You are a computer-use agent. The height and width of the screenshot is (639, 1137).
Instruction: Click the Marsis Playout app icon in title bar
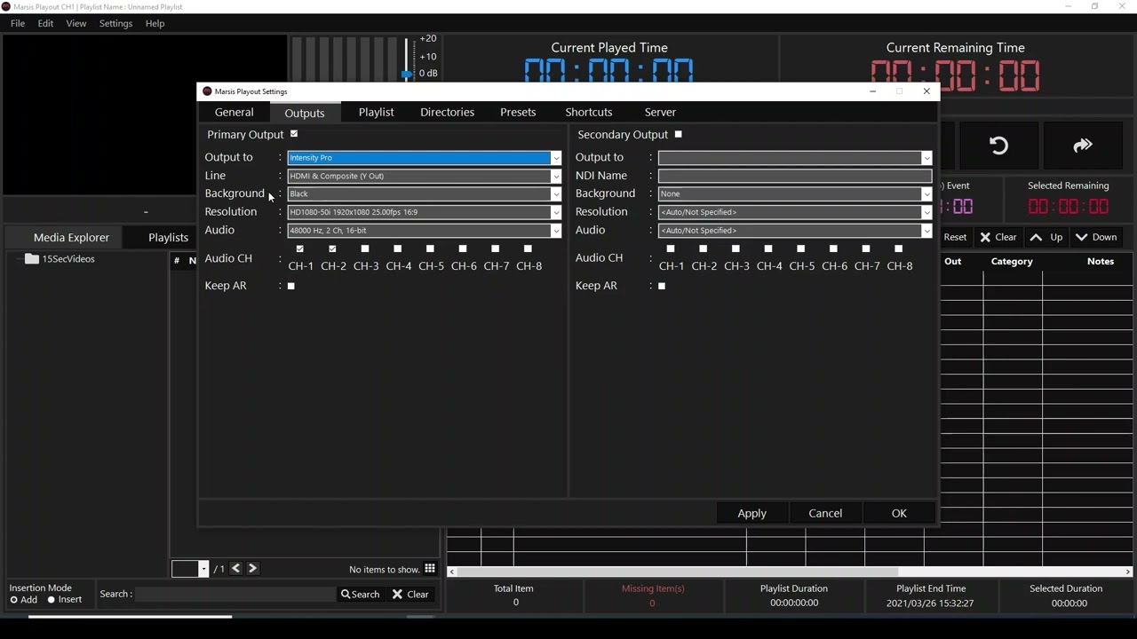[x=6, y=7]
